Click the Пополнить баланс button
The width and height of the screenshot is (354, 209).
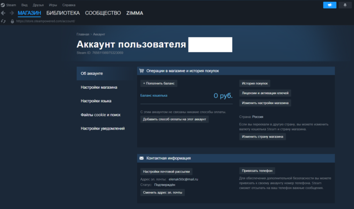pyautogui.click(x=158, y=83)
